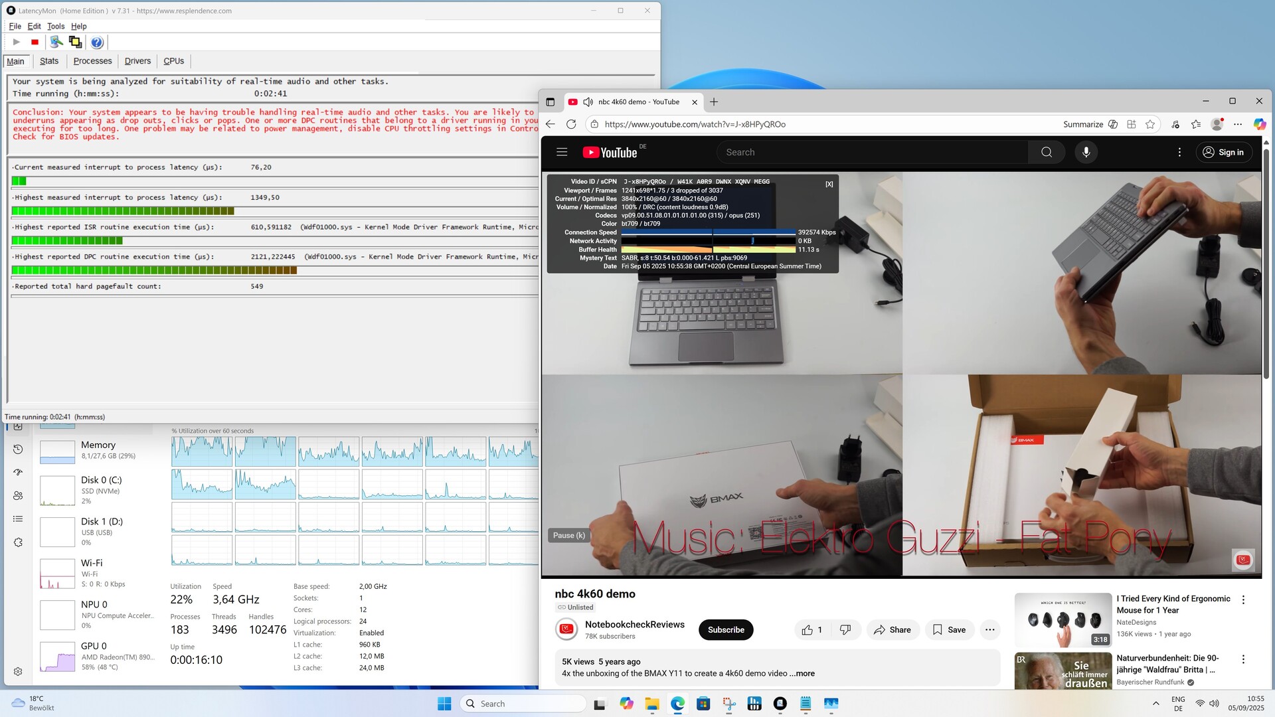Viewport: 1275px width, 717px height.
Task: Refresh the YouTube page in the browser
Action: [571, 124]
